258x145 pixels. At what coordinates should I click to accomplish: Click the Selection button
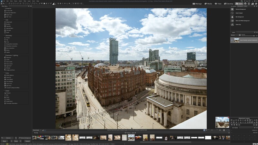7,138
